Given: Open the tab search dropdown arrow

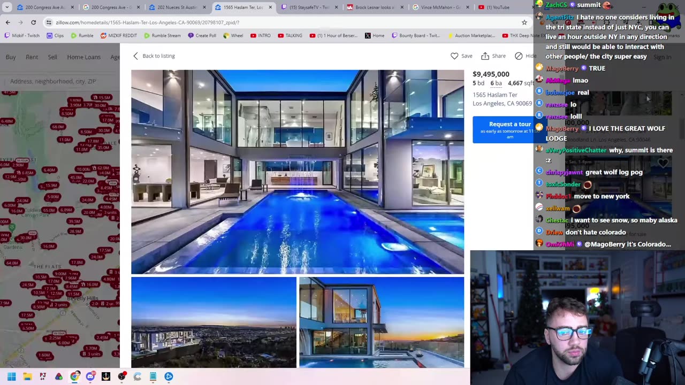Looking at the screenshot, I should pos(7,7).
